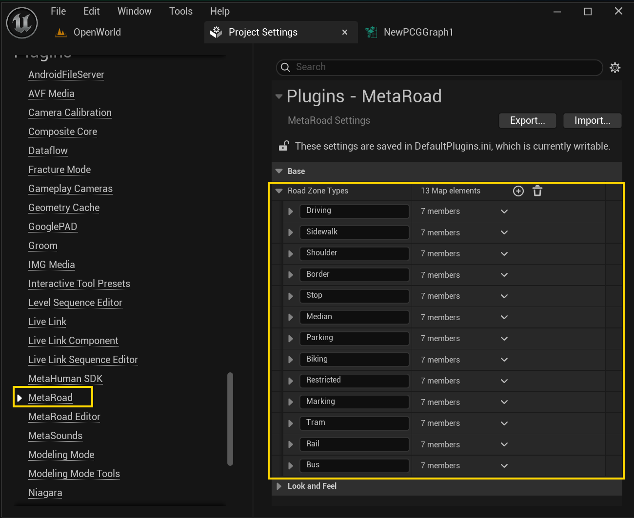Open Interactive Tool Presets settings
Image resolution: width=634 pixels, height=518 pixels.
pyautogui.click(x=79, y=284)
